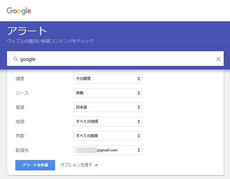Screen dimensions: 230x179
Task: Click the ソース field label
Action: [22, 93]
